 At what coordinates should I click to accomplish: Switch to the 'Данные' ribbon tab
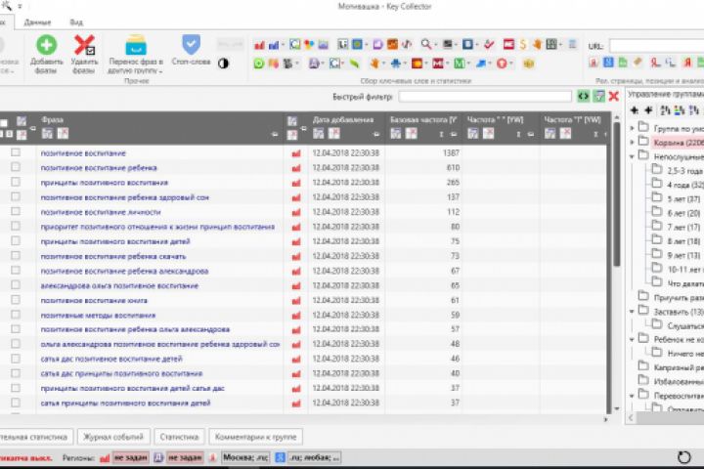click(x=37, y=22)
